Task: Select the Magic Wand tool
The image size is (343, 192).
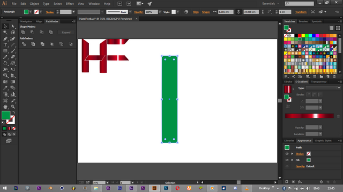Action: coord(5,33)
